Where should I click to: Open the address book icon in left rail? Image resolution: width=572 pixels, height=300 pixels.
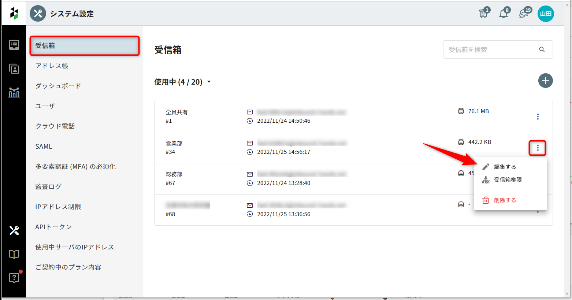tap(14, 69)
